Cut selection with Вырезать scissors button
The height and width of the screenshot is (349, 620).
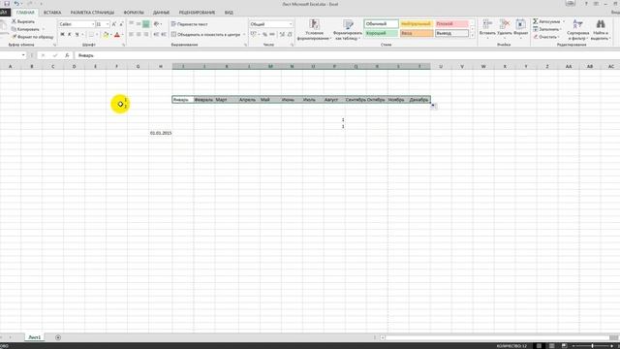[x=23, y=21]
